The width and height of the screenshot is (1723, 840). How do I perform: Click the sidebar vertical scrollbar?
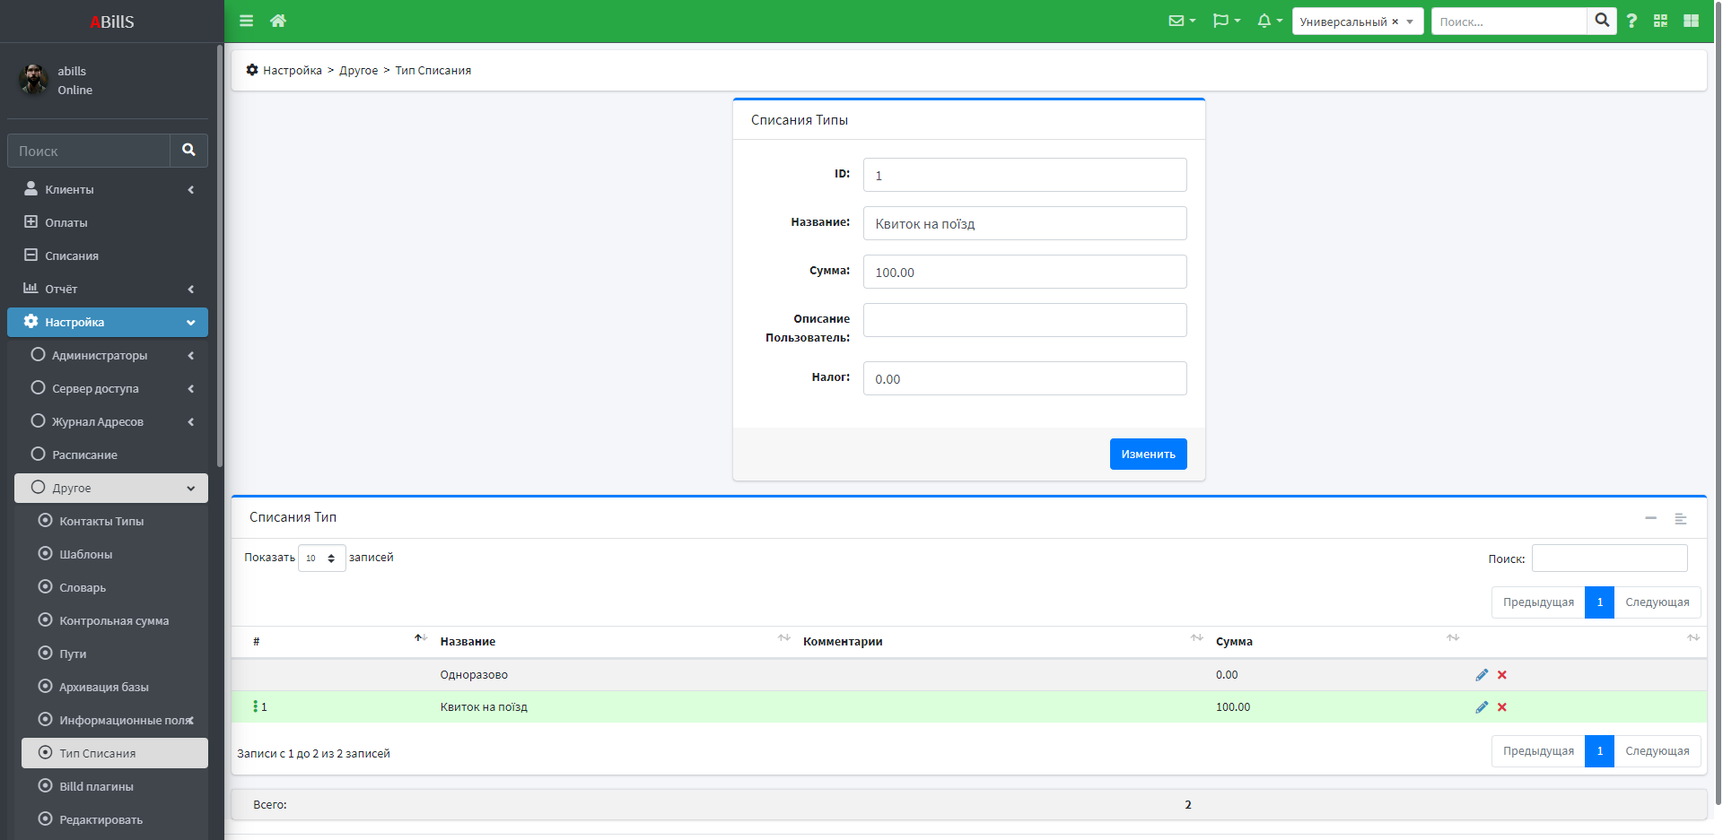[x=220, y=269]
